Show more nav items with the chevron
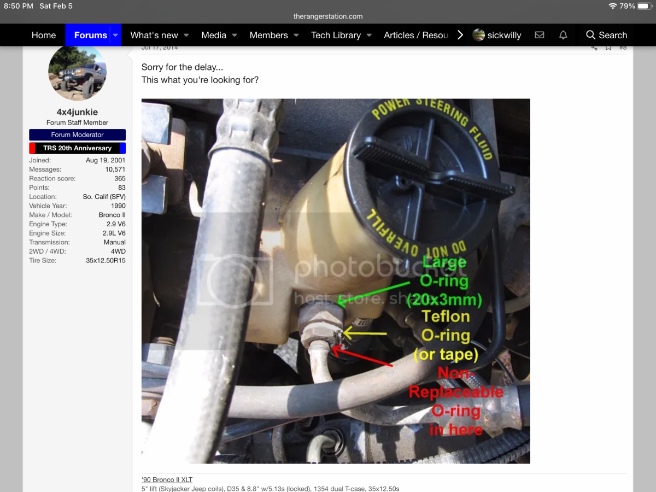656x492 pixels. tap(460, 35)
